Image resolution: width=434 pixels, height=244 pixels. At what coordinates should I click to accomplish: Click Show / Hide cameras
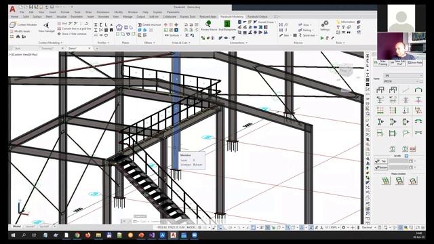point(72,34)
